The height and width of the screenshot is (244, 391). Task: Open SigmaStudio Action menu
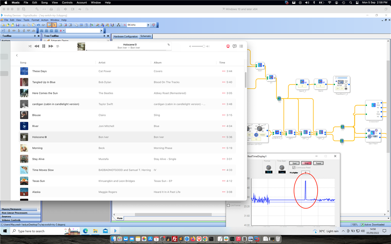point(45,20)
